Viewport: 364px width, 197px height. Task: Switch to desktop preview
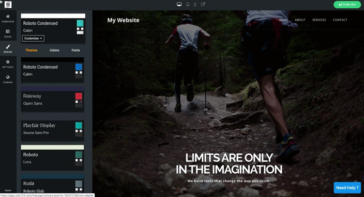coord(179,5)
